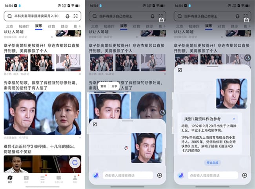Open the Home tab icon in the bottom navigation
The height and width of the screenshot is (189, 255).
[10, 178]
